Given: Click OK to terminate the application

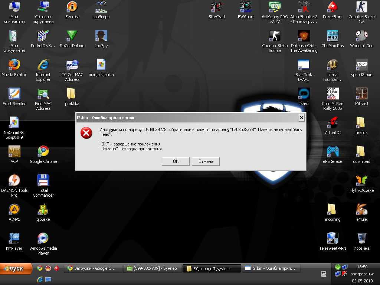Looking at the screenshot, I should click(176, 161).
